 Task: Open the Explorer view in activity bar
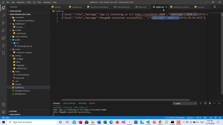click(3, 8)
